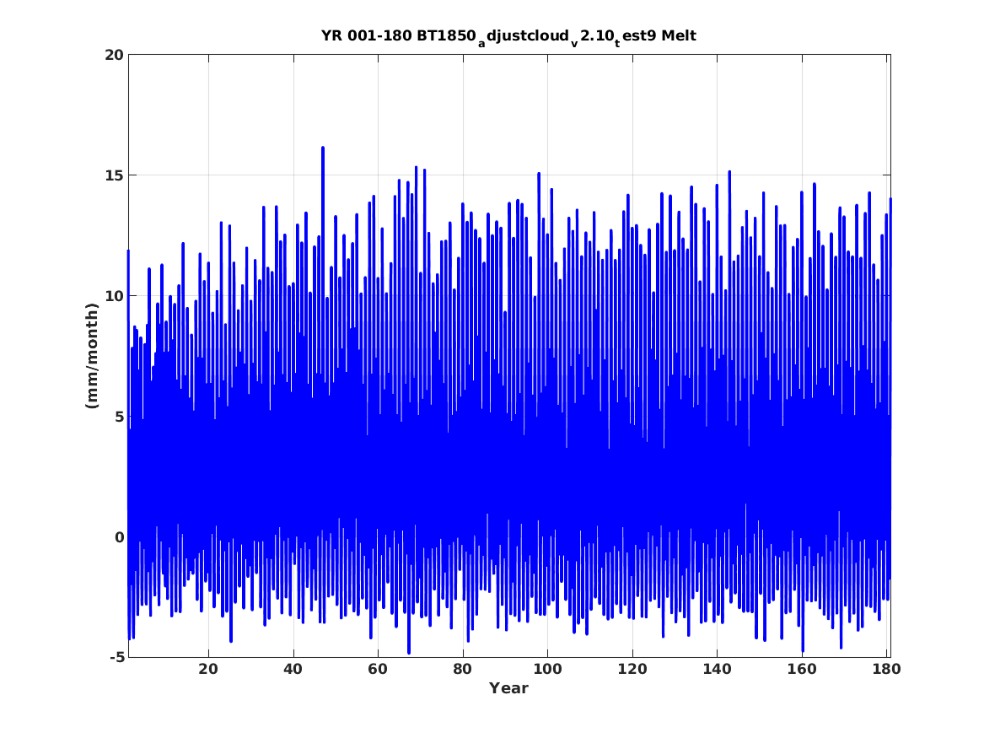Viewport: 984px width, 738px height.
Task: Click the y-axis tick label '0'
Action: [119, 537]
